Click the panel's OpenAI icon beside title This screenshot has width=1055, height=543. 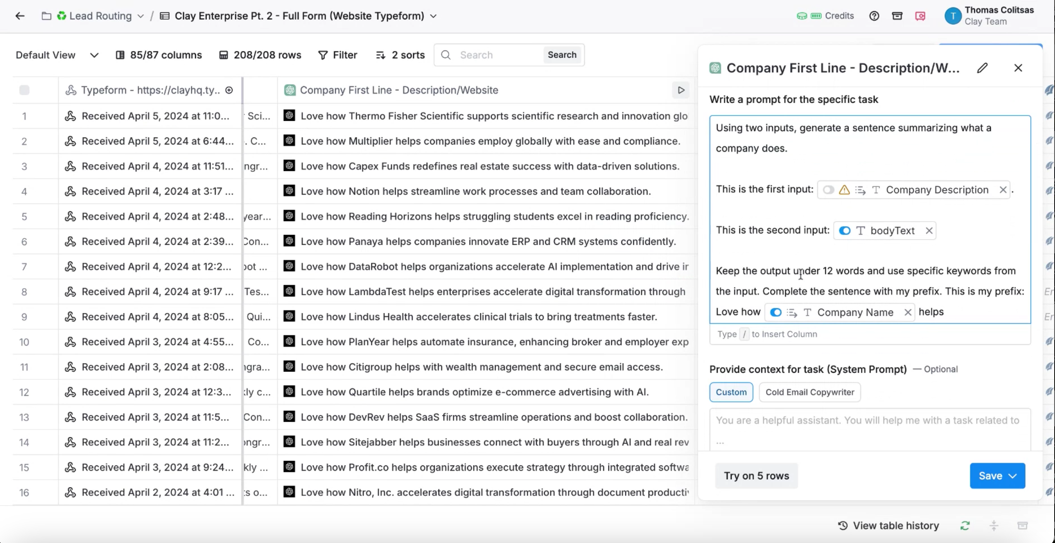[x=715, y=68]
